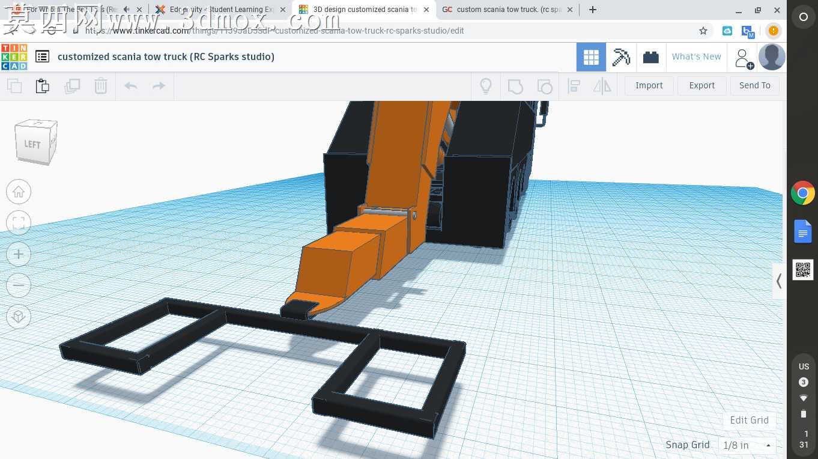Open the launcher circle button
Image resolution: width=818 pixels, height=459 pixels.
coord(803,17)
